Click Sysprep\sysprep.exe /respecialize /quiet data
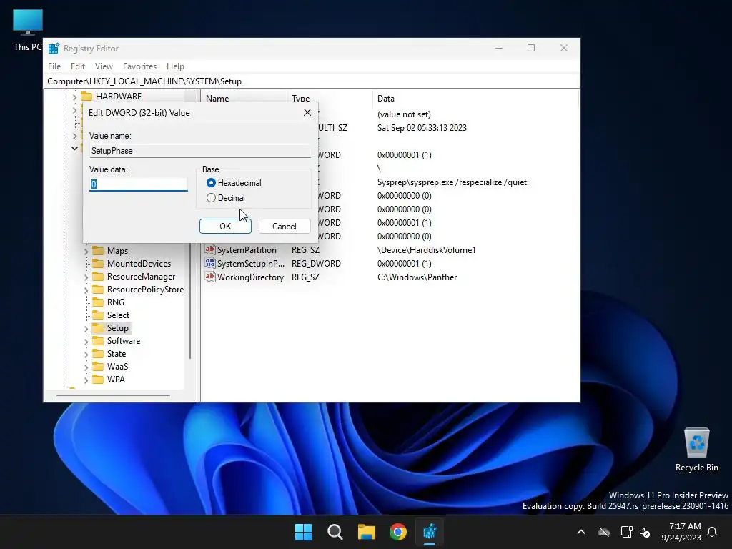Image resolution: width=732 pixels, height=549 pixels. (452, 182)
